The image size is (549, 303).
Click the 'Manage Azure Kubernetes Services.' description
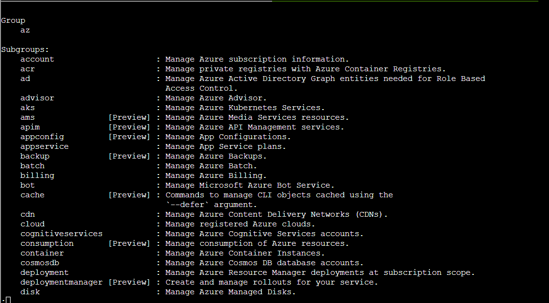point(245,108)
